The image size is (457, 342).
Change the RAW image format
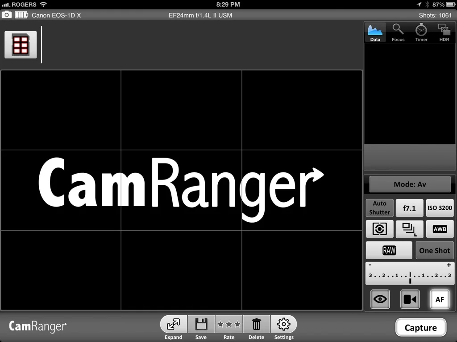click(389, 250)
